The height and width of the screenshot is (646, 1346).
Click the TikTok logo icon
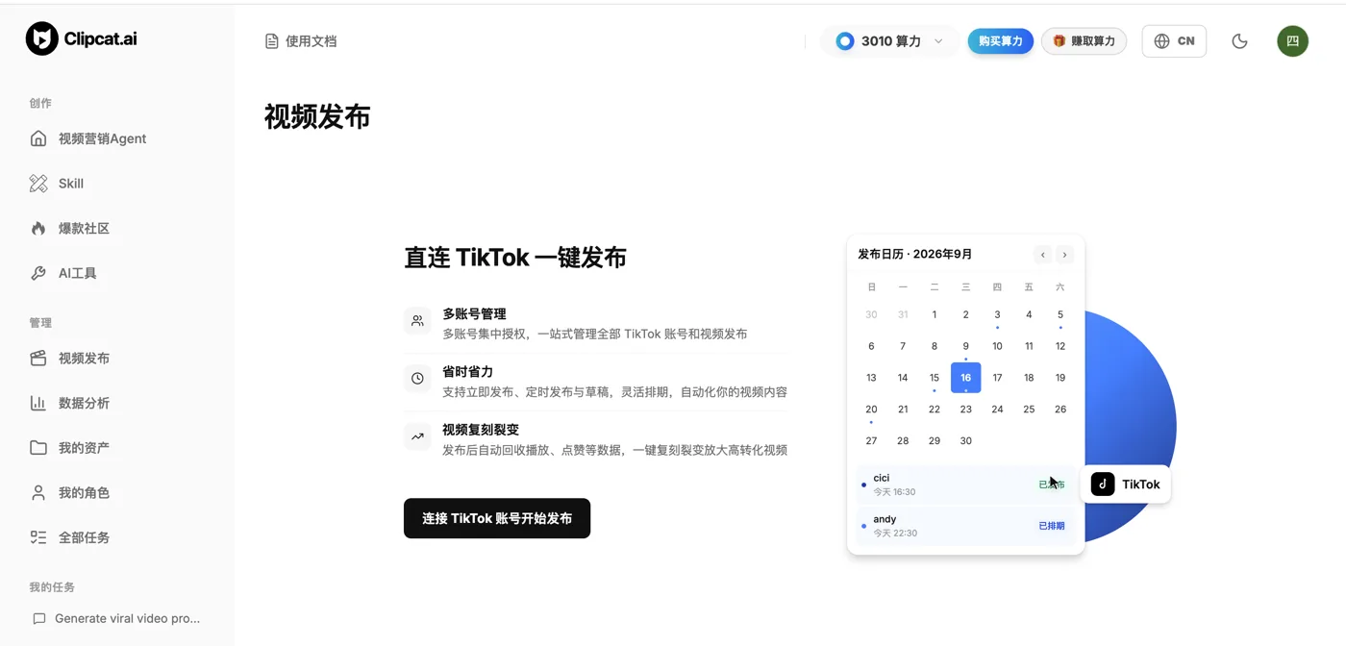1103,484
